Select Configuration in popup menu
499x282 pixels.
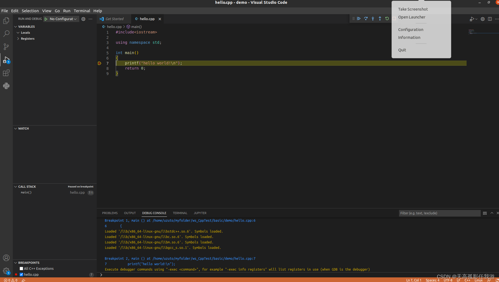pyautogui.click(x=411, y=30)
